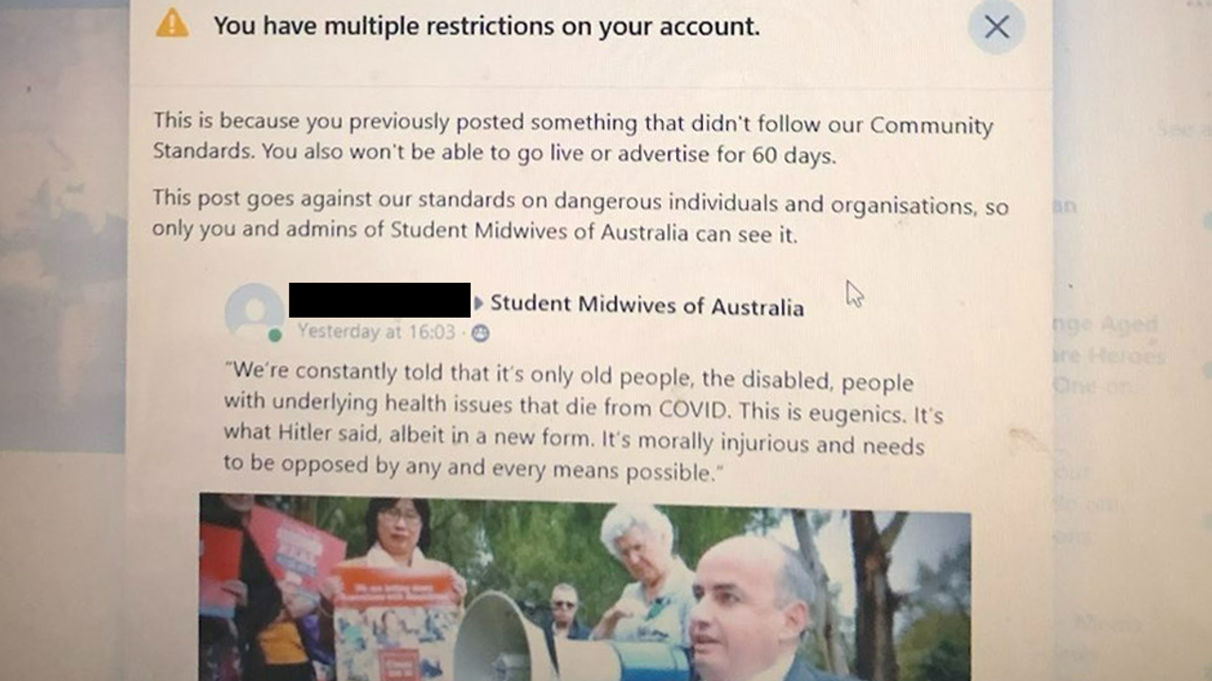Screen dimensions: 1212x681
Task: Click the dangerous individuals and organisations paragraph
Action: point(580,218)
